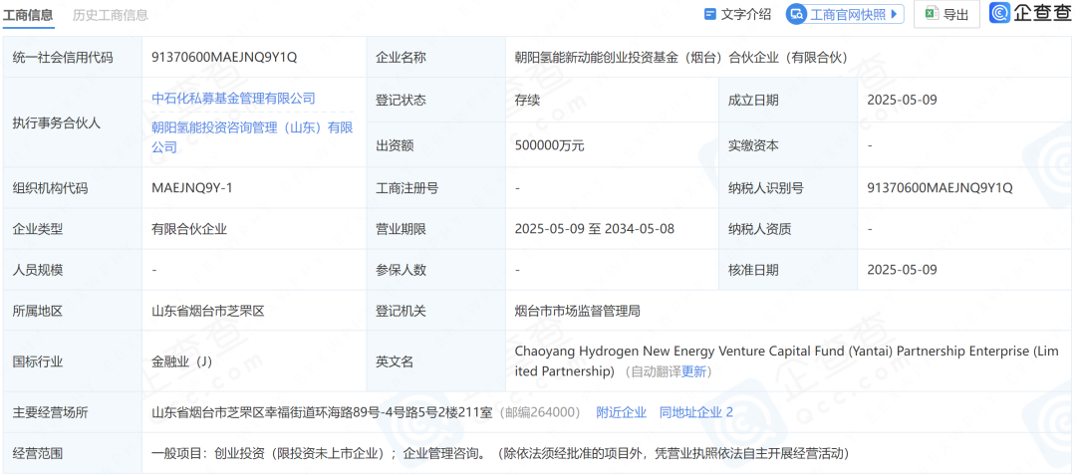
Task: Click the postal code （邮编264000）
Action: tap(540, 412)
